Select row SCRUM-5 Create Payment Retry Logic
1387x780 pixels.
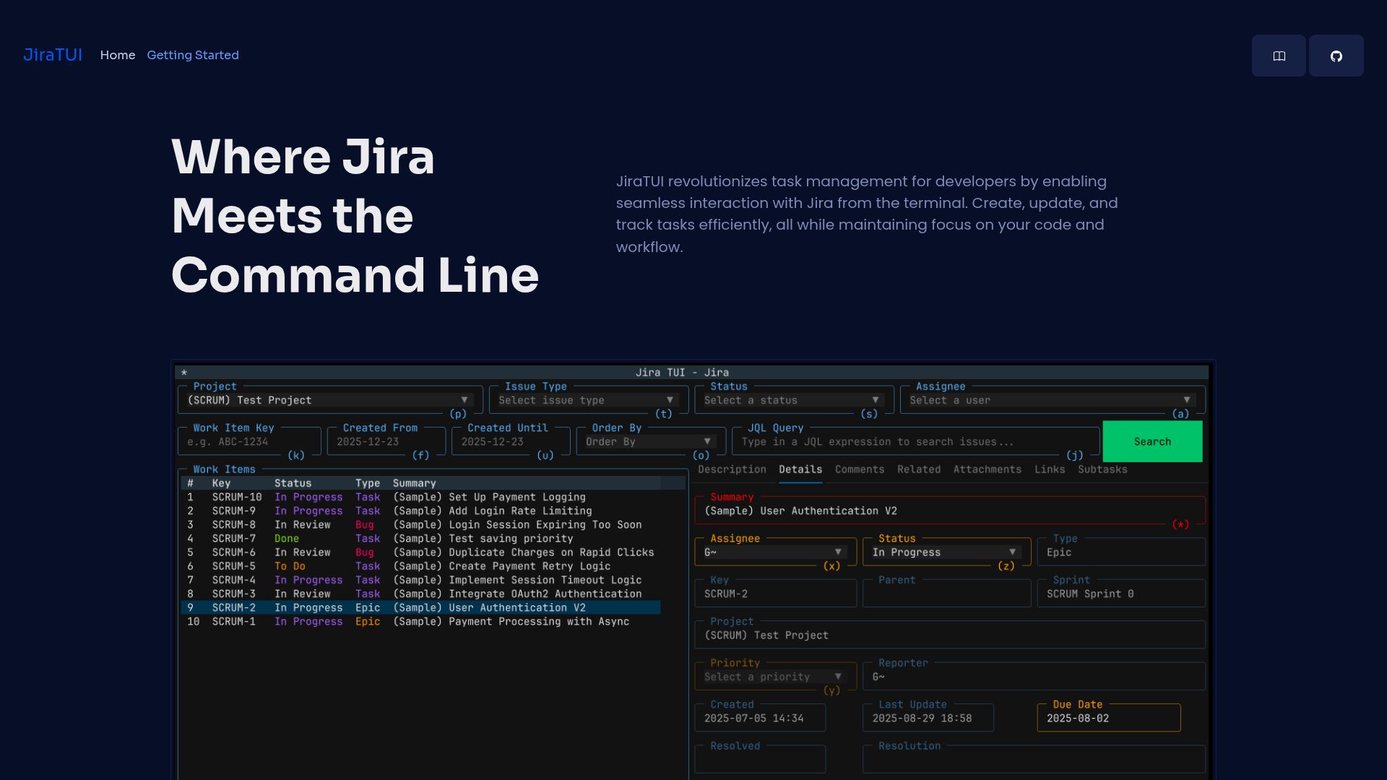pos(420,566)
